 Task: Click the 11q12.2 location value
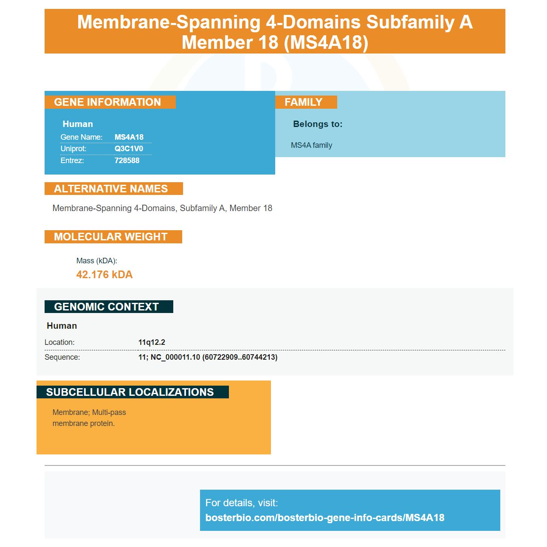point(152,342)
